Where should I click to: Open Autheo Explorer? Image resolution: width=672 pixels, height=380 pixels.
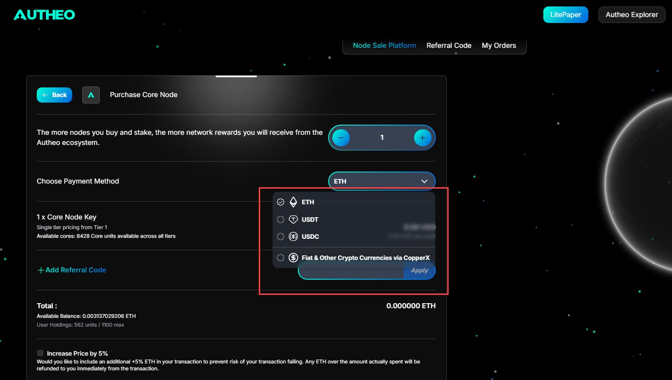(x=632, y=15)
